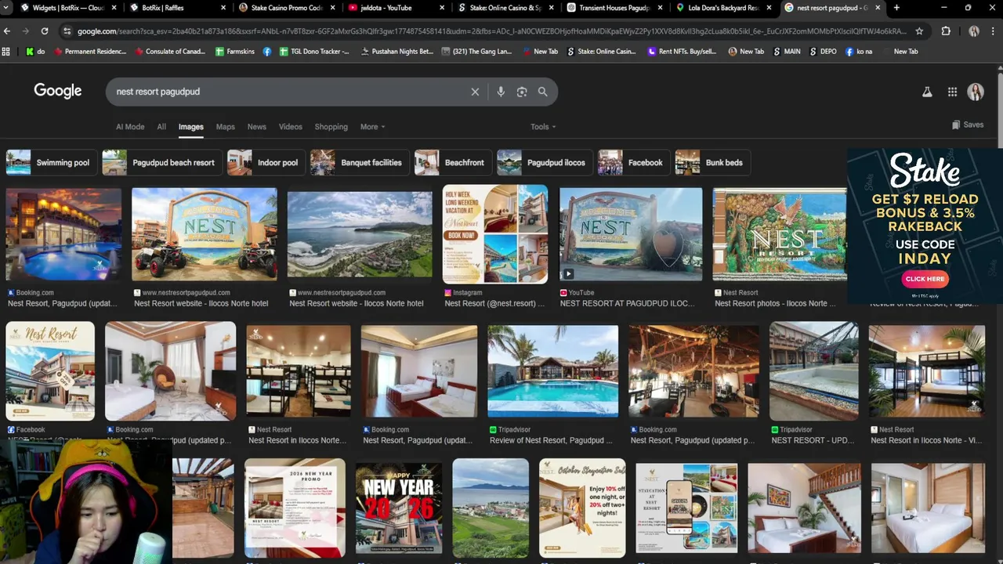Switch to News results tab

(257, 127)
